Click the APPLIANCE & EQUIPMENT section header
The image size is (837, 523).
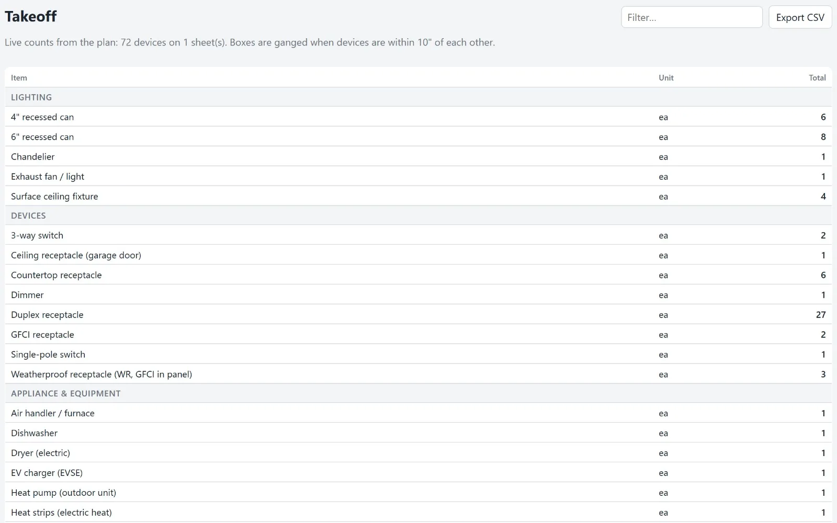[418, 393]
